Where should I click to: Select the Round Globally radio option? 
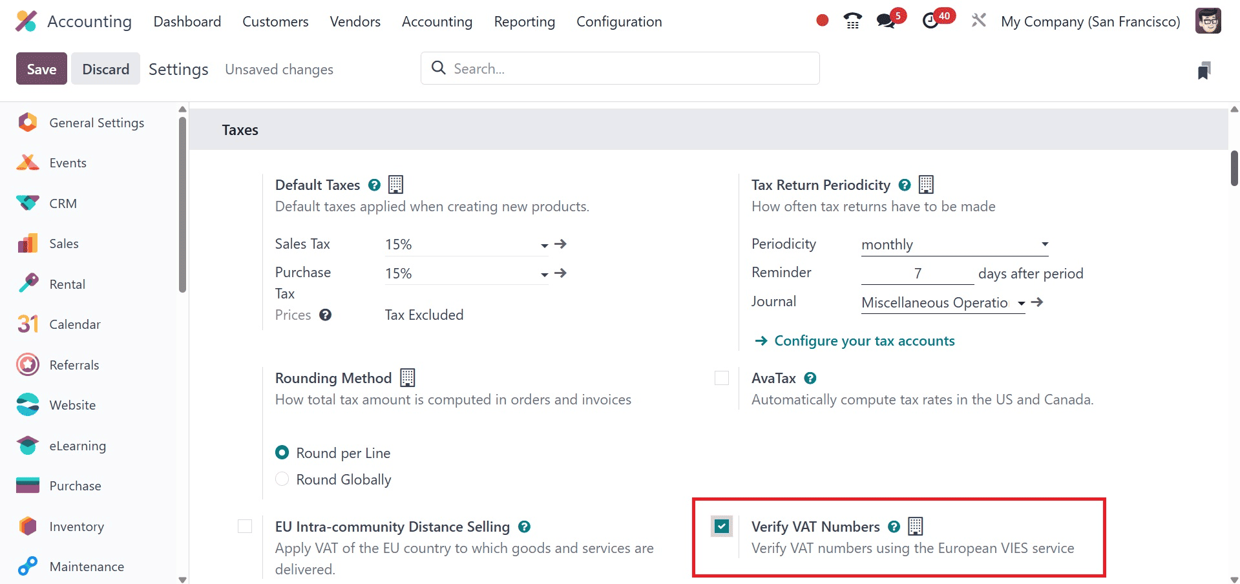tap(282, 479)
